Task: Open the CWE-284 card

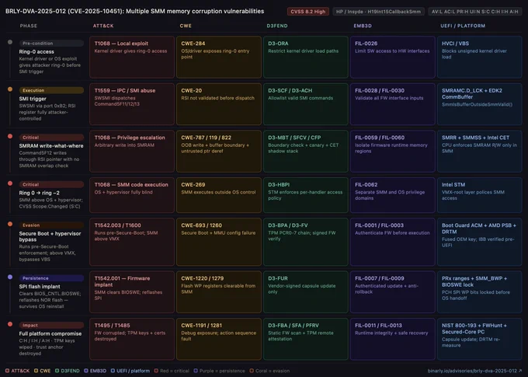Action: (x=219, y=57)
